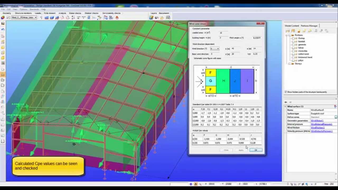The height and width of the screenshot is (190, 338).
Task: Switch to the Analysis tab
Action: (62, 13)
